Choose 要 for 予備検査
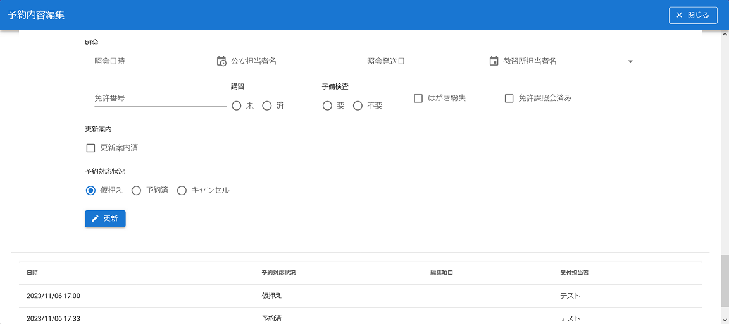 pyautogui.click(x=327, y=106)
